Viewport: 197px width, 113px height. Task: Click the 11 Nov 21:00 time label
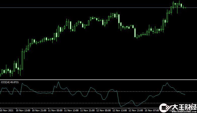(88, 110)
